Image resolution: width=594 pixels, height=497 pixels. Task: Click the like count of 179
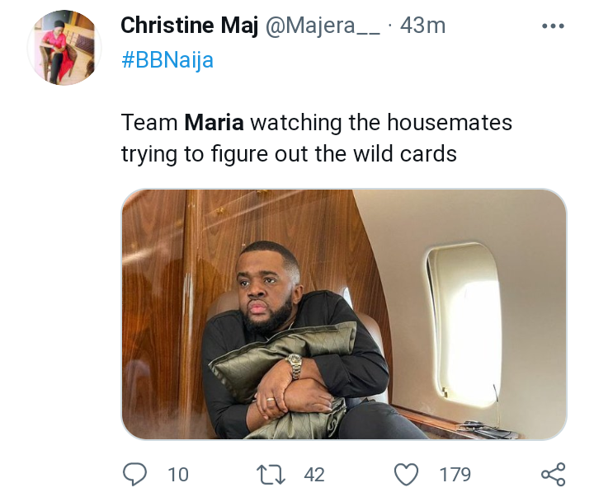(455, 475)
